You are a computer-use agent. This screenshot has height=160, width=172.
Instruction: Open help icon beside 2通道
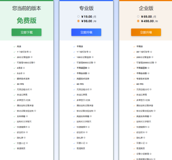tap(24, 68)
